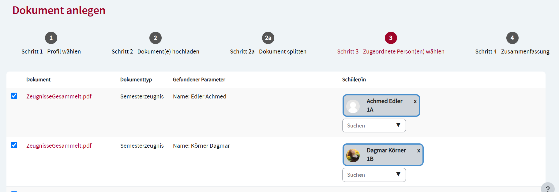This screenshot has height=192, width=559.
Task: Click Dagmar Körner's profile photo
Action: click(x=353, y=155)
